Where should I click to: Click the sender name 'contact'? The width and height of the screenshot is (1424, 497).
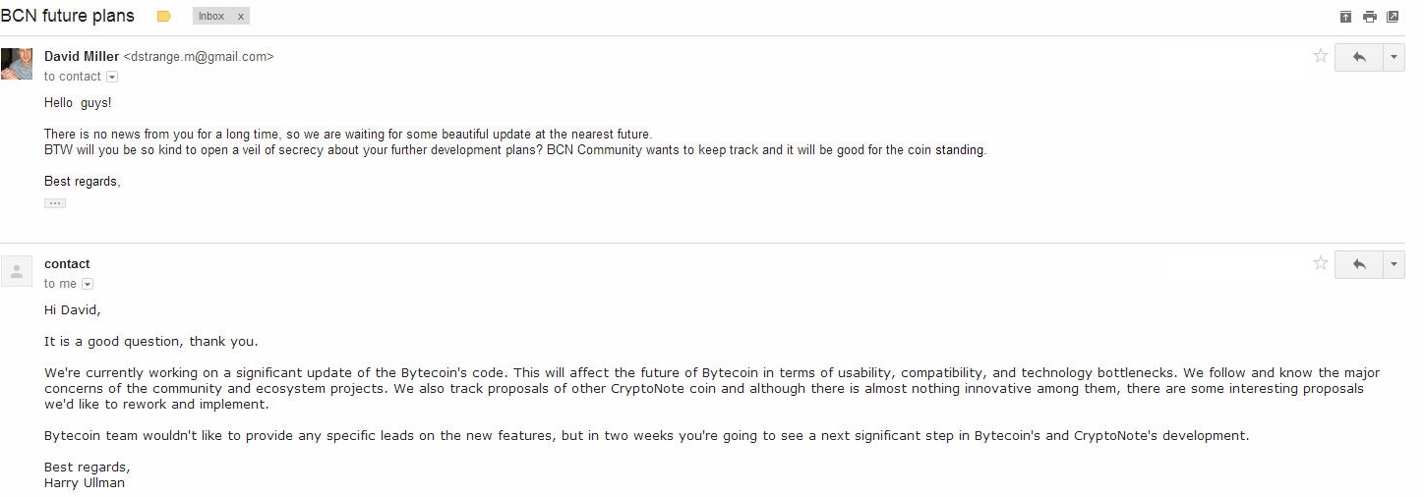tap(67, 264)
